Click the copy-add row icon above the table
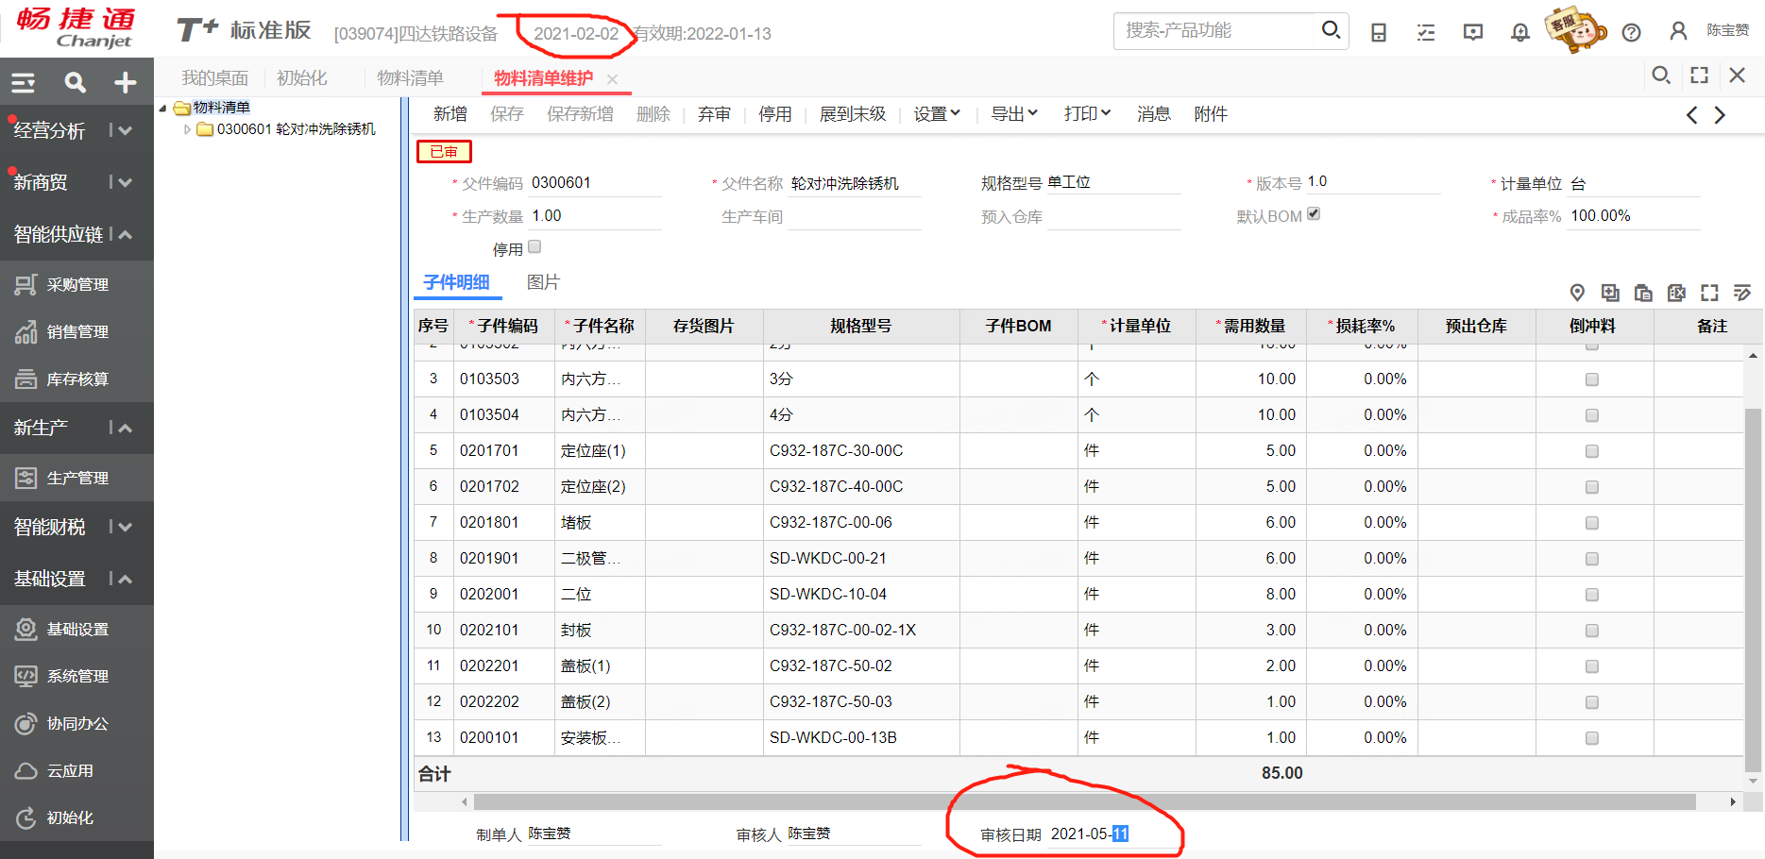 1610,293
